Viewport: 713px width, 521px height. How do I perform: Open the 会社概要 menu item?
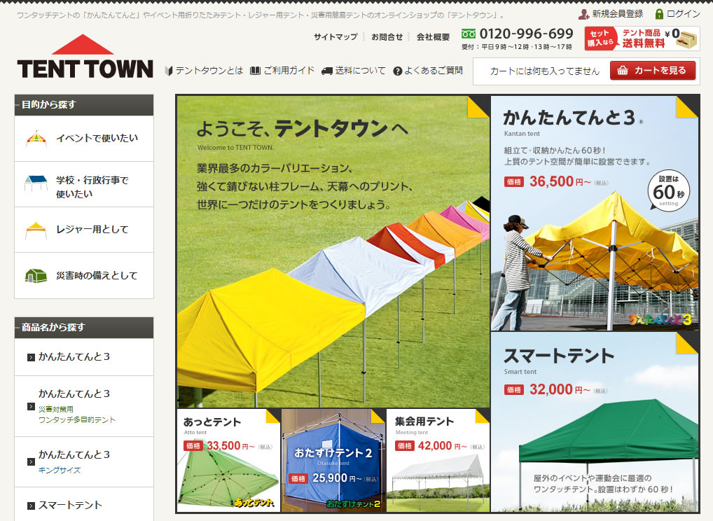pyautogui.click(x=433, y=37)
